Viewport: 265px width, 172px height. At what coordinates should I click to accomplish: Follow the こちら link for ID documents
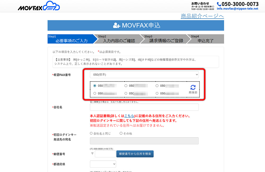129,116
